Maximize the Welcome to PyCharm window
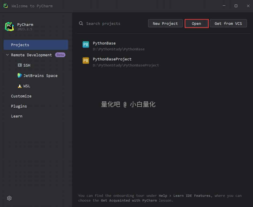Image resolution: width=253 pixels, height=207 pixels. point(236,6)
